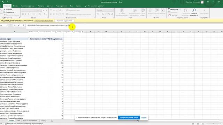The image size is (223, 125).
Task: Open the Вид ribbon tab
Action: click(71, 6)
